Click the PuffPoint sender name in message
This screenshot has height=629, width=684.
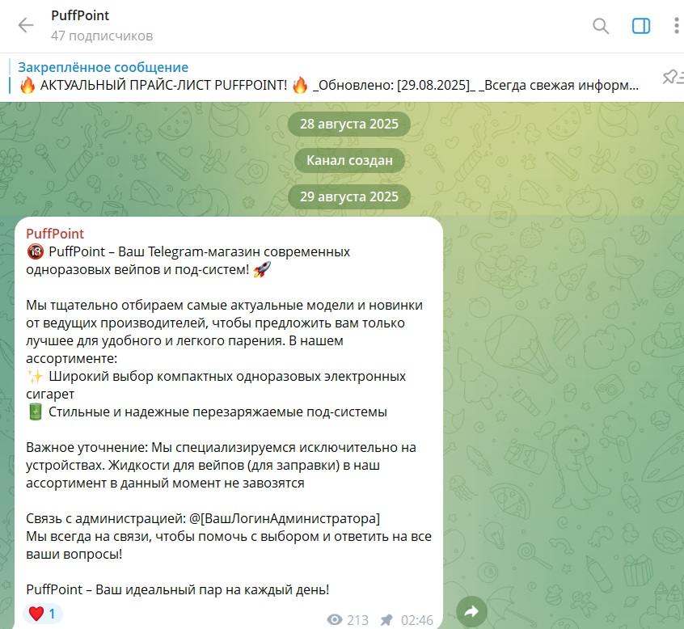55,234
